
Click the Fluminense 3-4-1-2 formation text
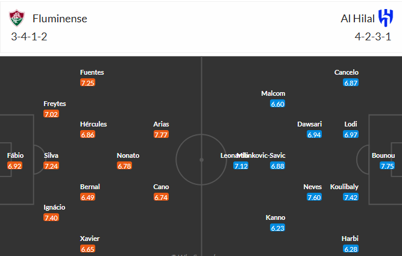[29, 37]
